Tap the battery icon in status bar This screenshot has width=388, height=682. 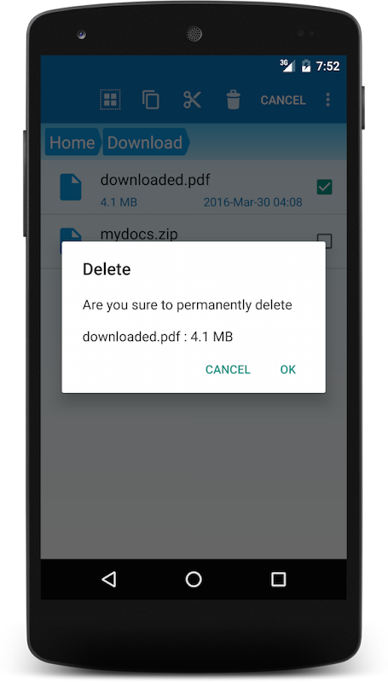point(306,66)
